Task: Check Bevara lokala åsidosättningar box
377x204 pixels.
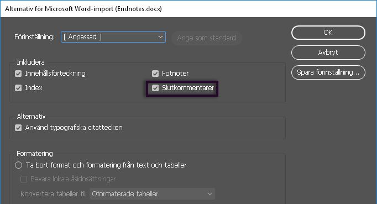Action: (24, 179)
